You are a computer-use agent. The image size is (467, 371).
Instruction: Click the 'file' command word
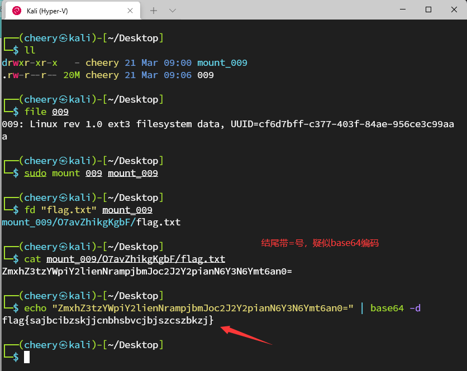point(35,112)
